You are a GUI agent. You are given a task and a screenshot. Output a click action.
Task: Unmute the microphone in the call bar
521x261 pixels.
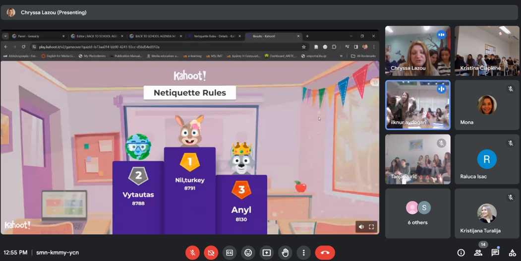point(192,253)
